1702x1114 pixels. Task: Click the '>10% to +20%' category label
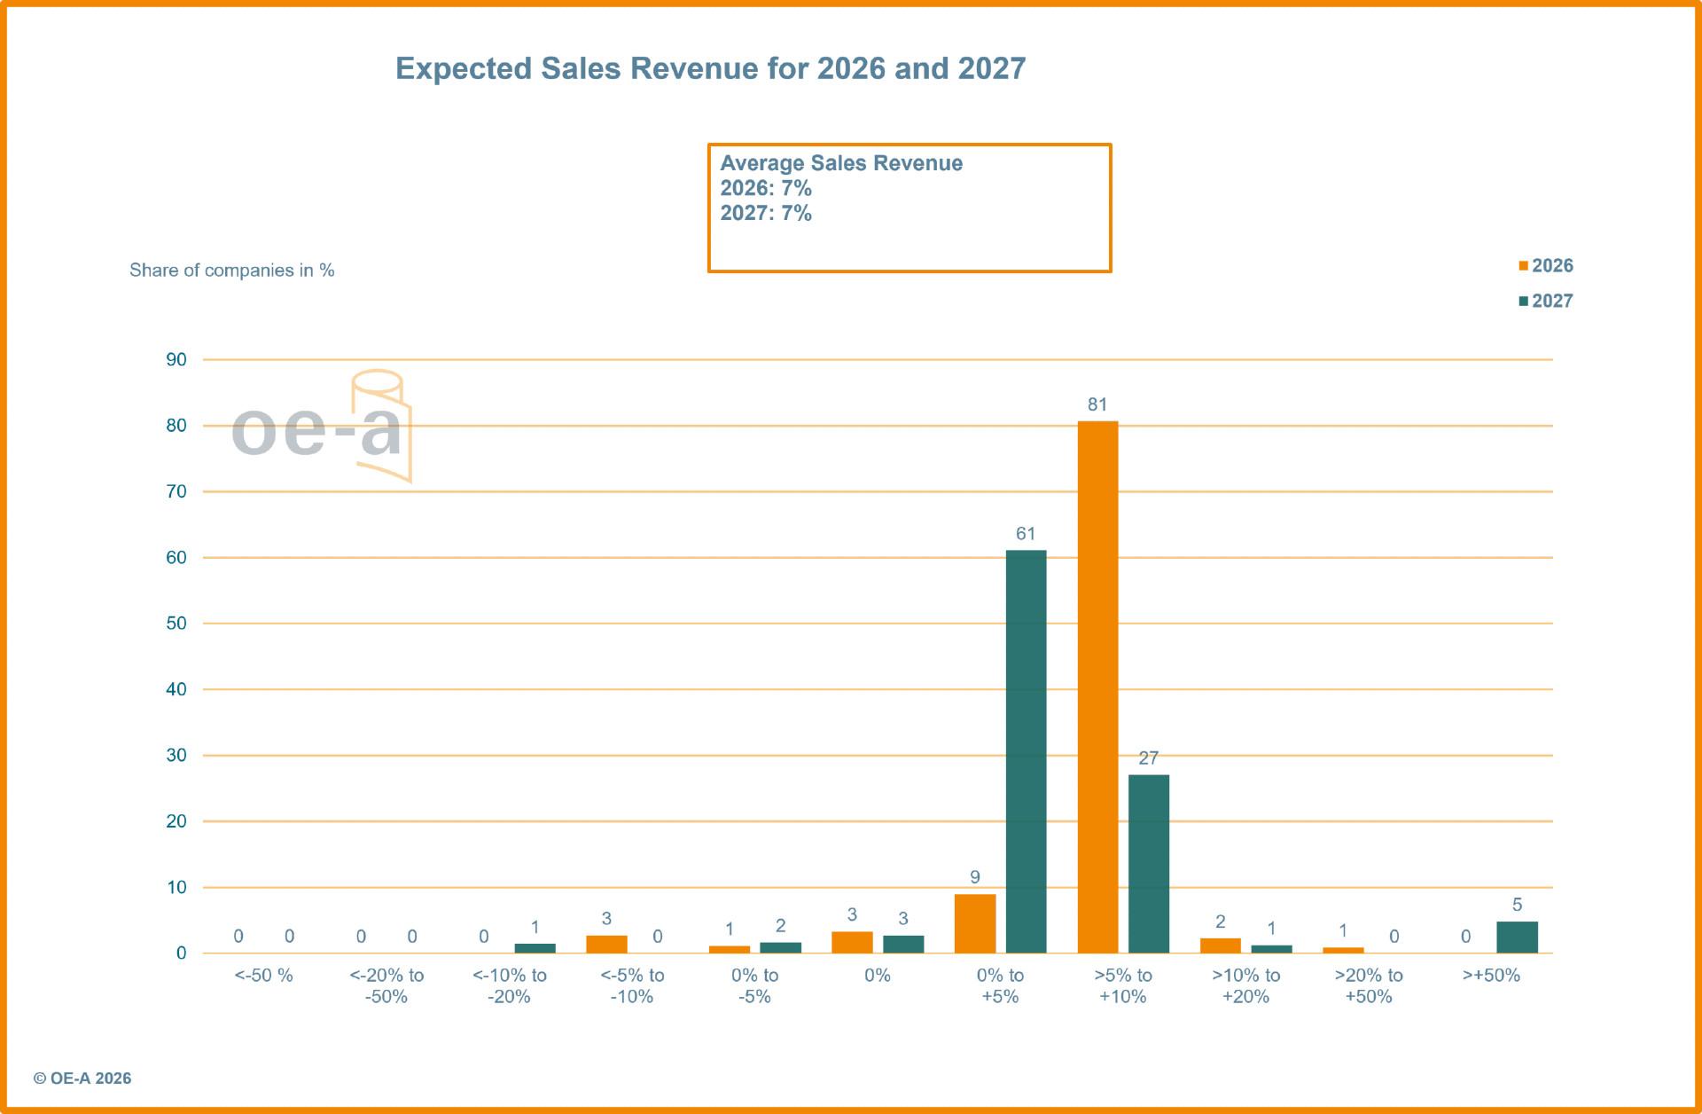pos(1245,986)
